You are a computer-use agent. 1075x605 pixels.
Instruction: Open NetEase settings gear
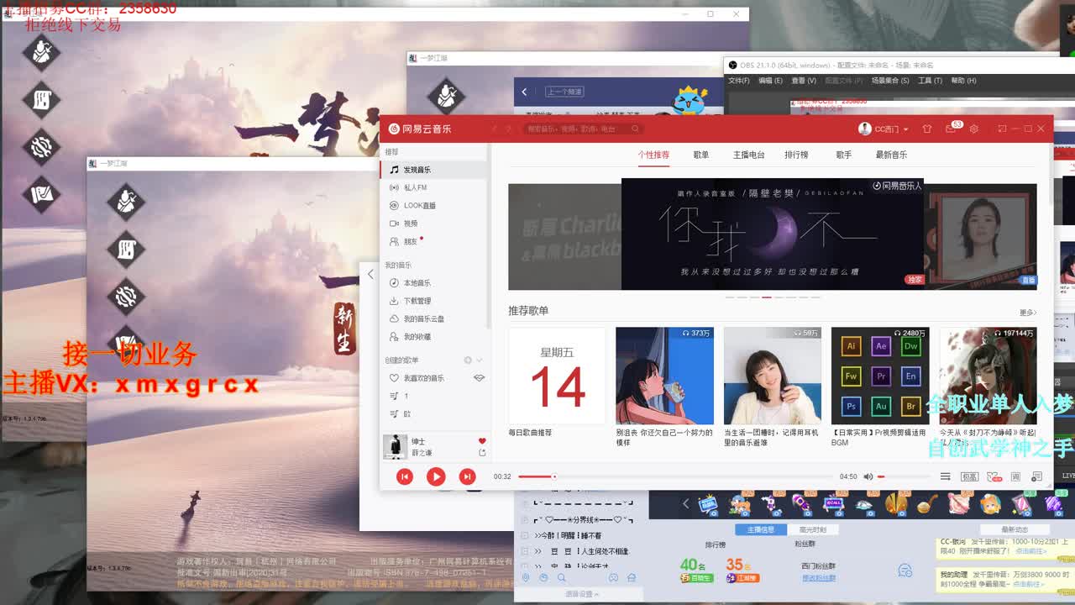coord(974,129)
